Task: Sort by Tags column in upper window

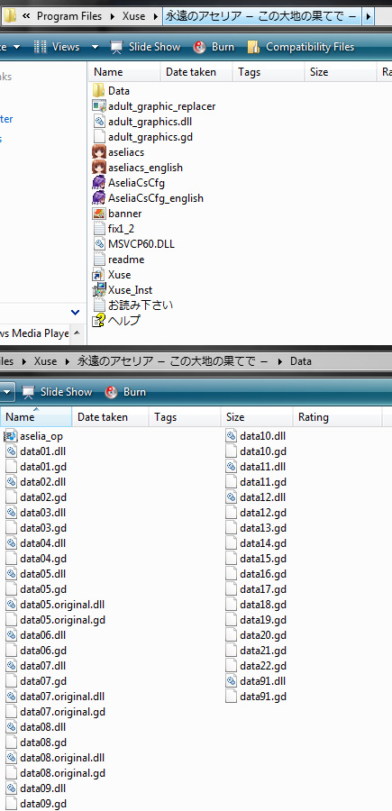Action: pyautogui.click(x=269, y=72)
